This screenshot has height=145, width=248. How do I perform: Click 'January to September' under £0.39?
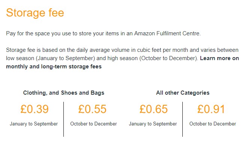pyautogui.click(x=34, y=124)
